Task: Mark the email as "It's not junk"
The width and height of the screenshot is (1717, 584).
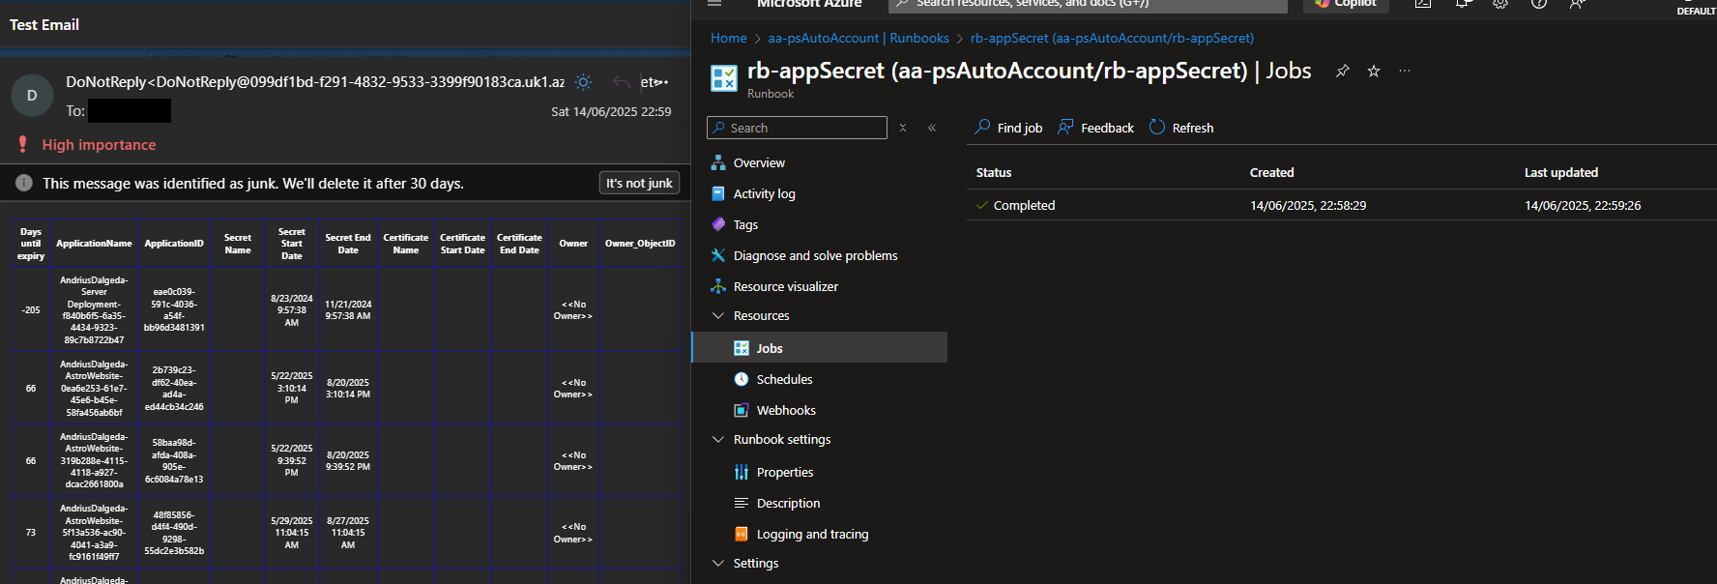Action: 639,183
